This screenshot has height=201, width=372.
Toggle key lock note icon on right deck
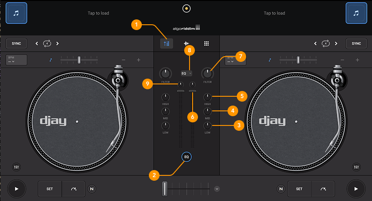coord(270,60)
